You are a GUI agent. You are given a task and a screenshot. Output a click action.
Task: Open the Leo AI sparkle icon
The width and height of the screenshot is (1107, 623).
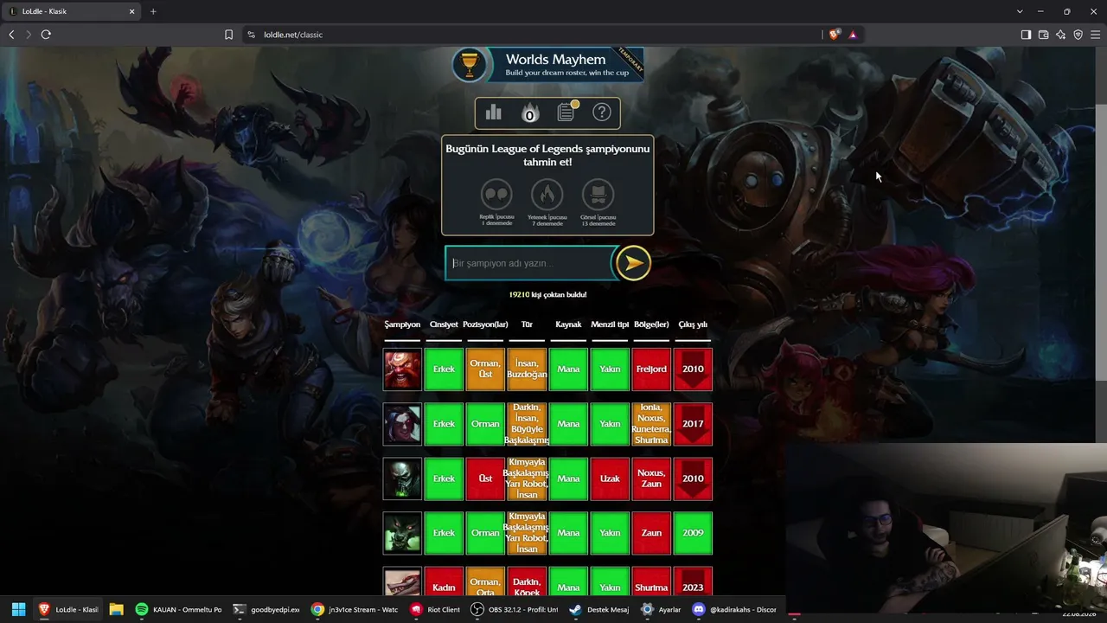click(x=1060, y=35)
